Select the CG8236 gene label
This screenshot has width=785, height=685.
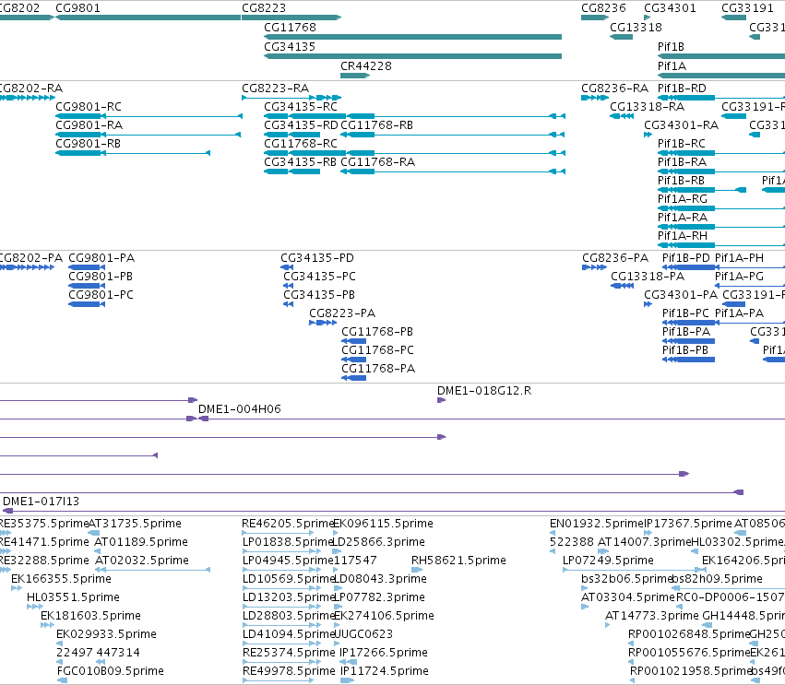pos(604,8)
